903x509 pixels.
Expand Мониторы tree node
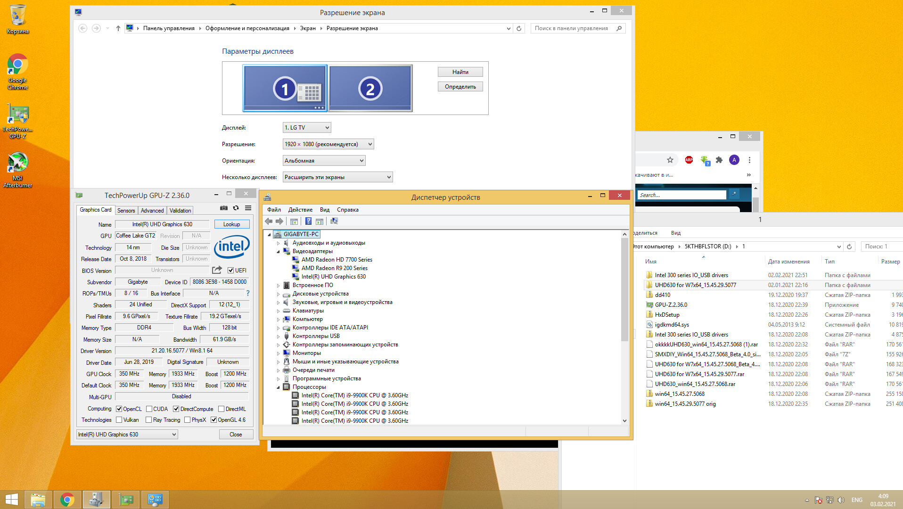[278, 353]
